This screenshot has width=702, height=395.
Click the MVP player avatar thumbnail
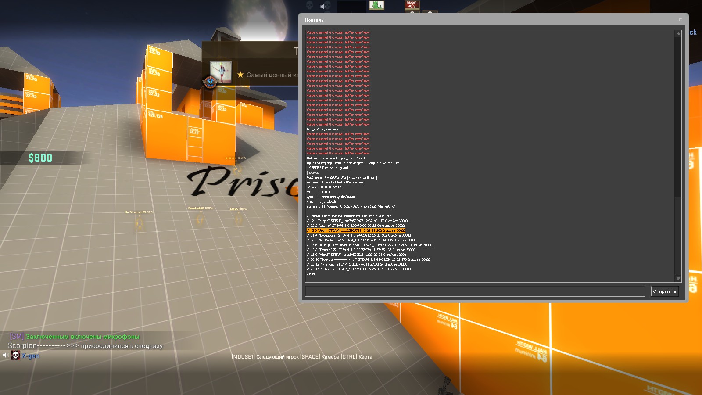coord(220,72)
